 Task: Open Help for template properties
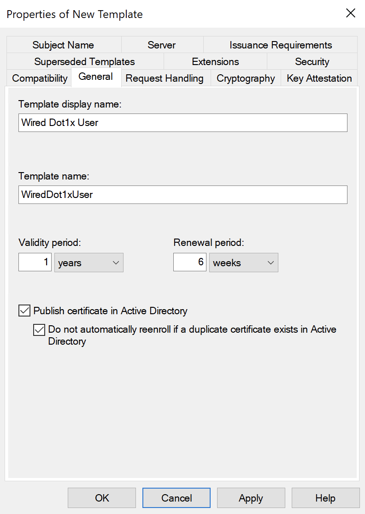pos(325,498)
